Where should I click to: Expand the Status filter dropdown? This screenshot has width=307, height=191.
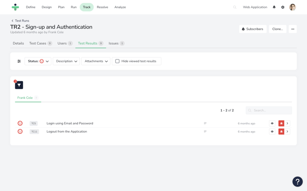pyautogui.click(x=38, y=61)
